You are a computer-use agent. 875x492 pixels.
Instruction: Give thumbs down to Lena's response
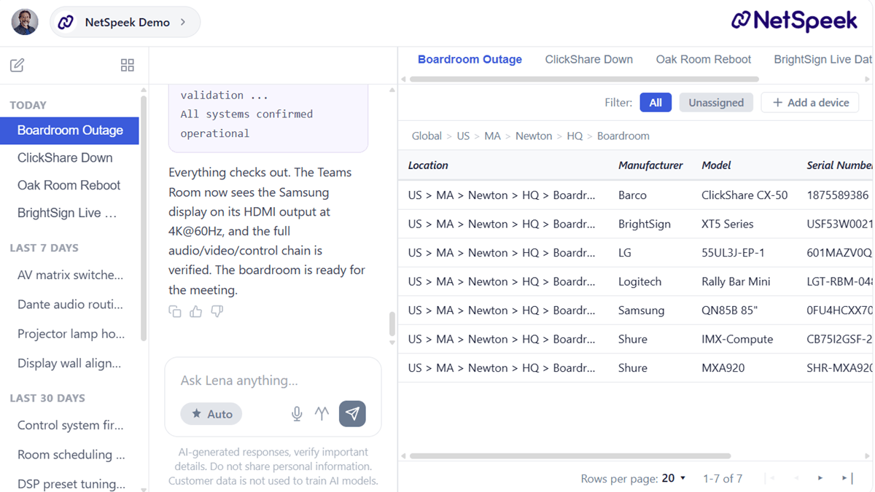pos(217,311)
